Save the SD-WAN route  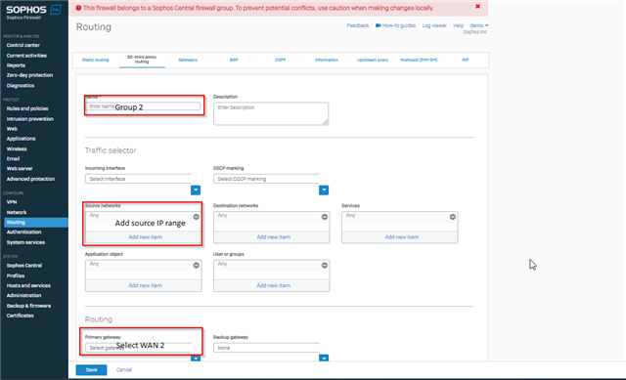pyautogui.click(x=91, y=369)
